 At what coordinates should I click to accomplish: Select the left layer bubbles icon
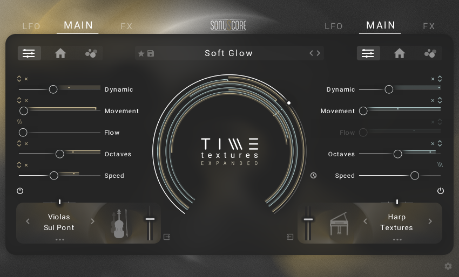(x=91, y=53)
